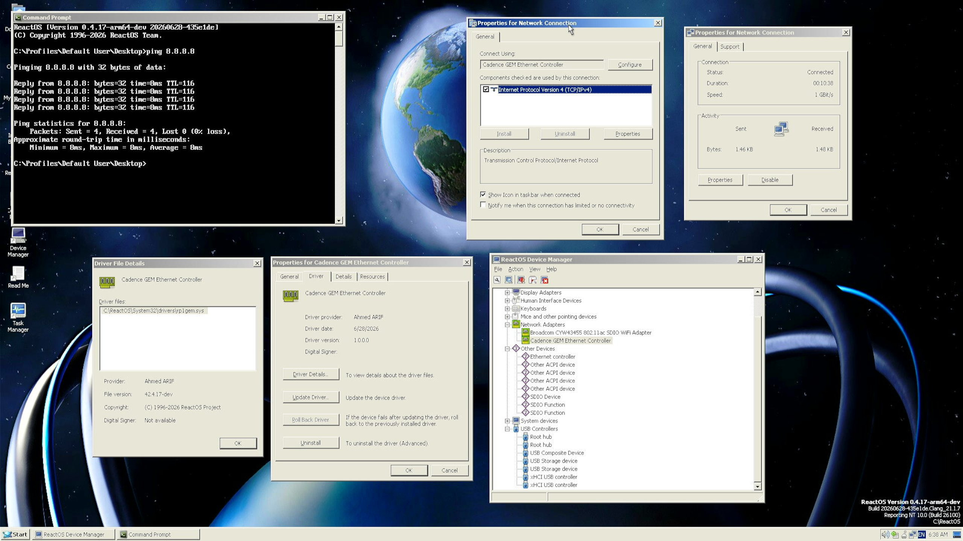Click Device Manager tree scroll down arrow
The image size is (963, 541).
pyautogui.click(x=758, y=487)
